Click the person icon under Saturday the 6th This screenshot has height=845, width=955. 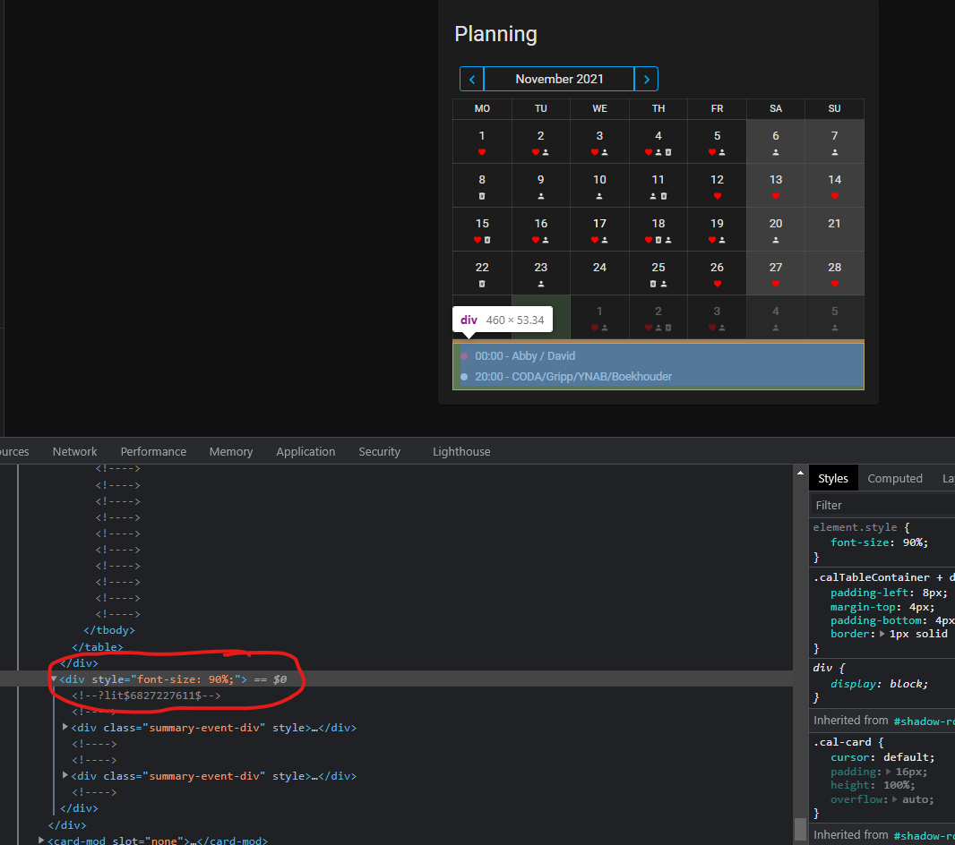(x=777, y=152)
